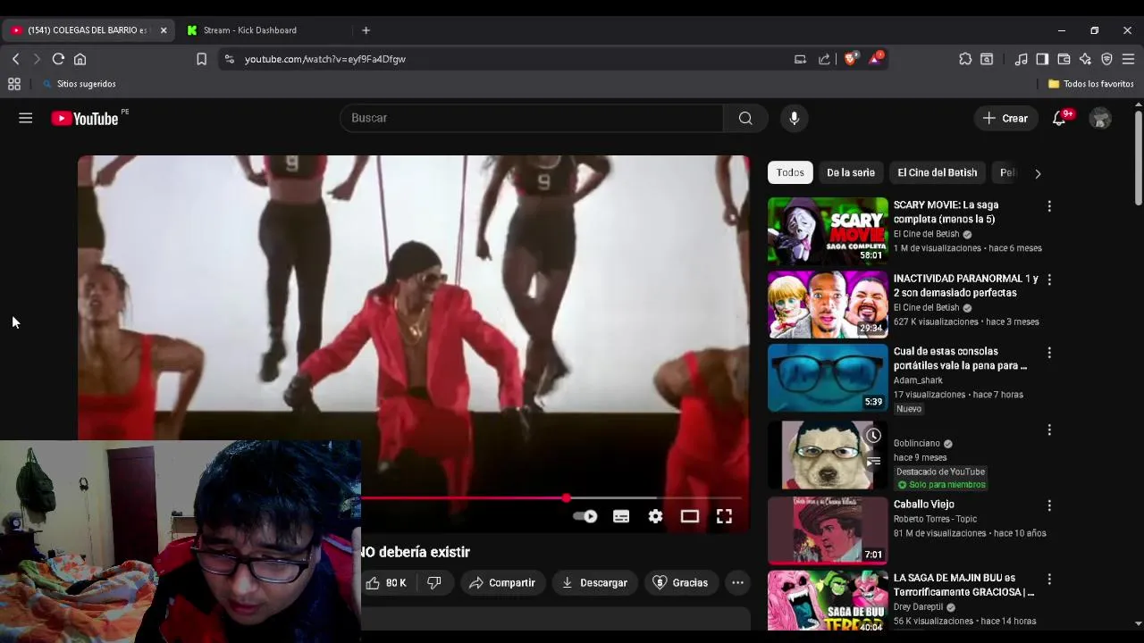Bookmark this page in the address bar
Image resolution: width=1144 pixels, height=643 pixels.
click(201, 59)
